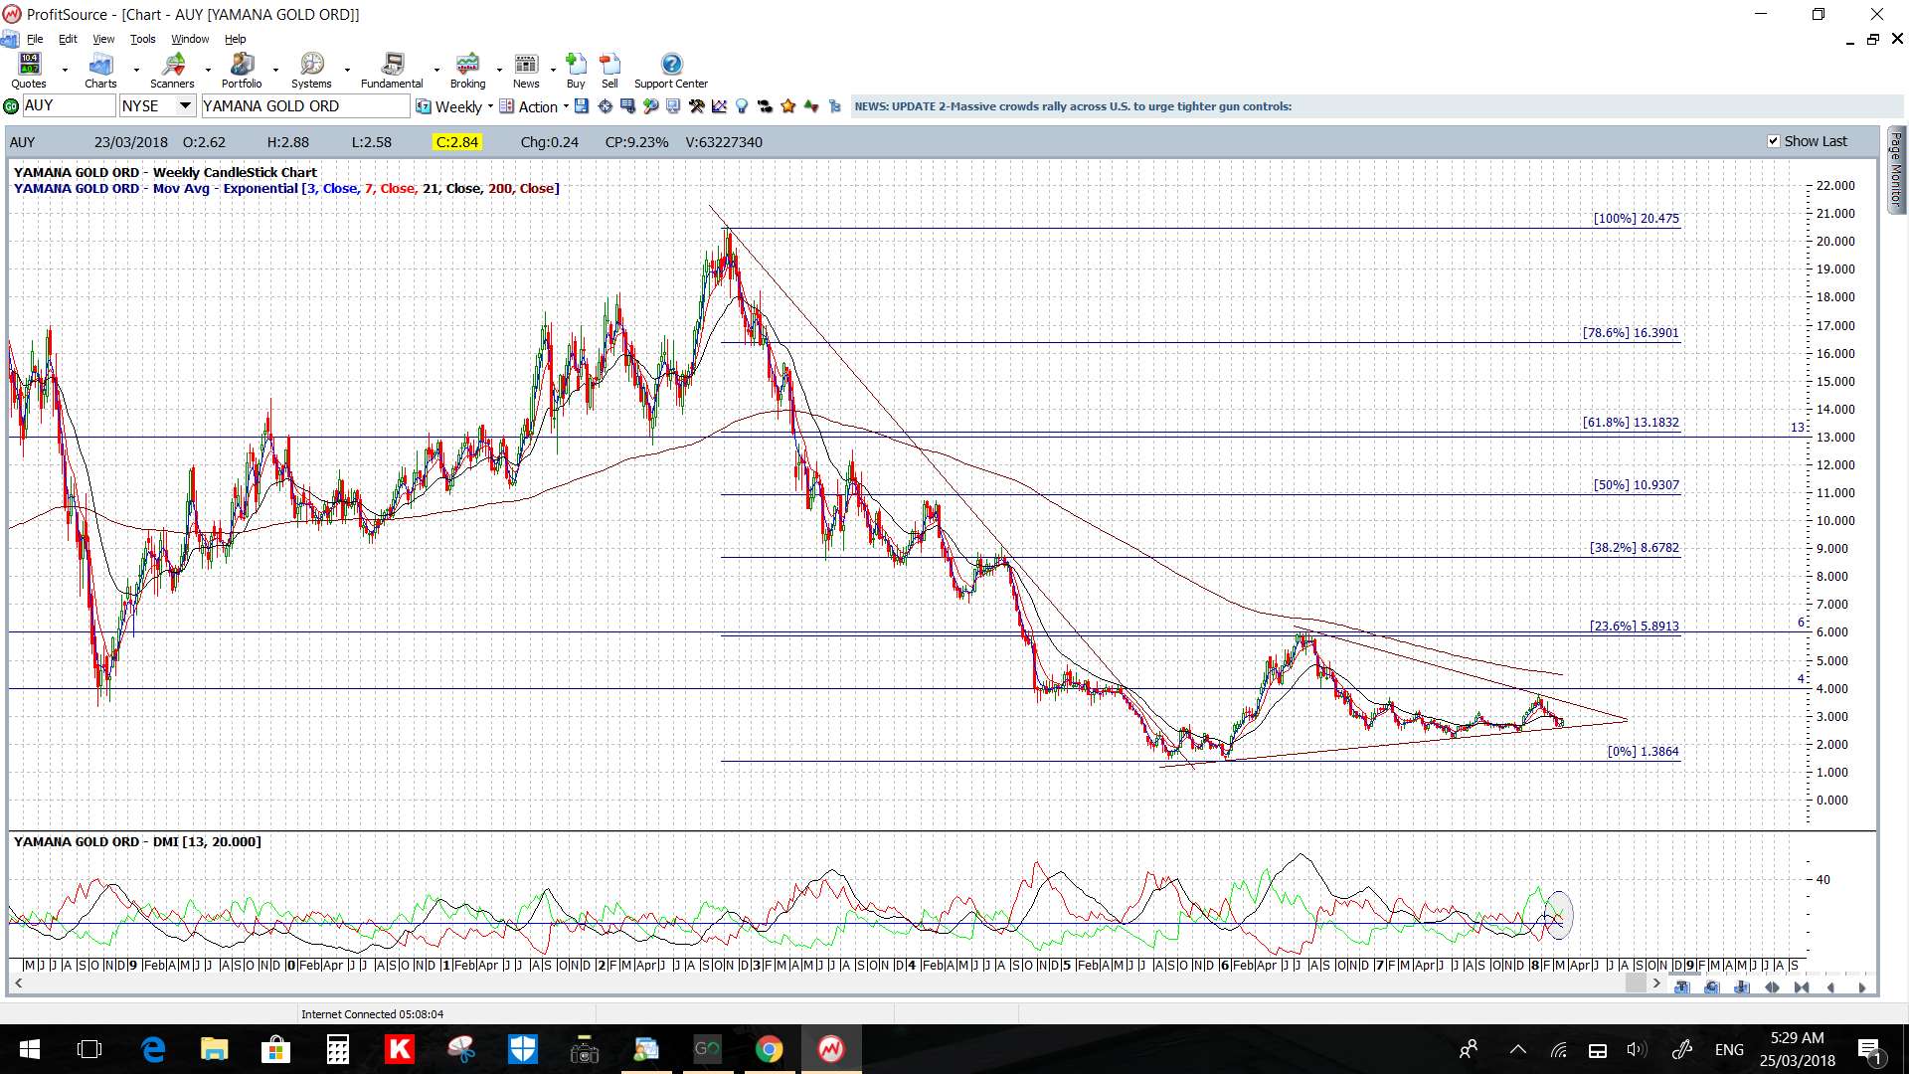Click the news headline ticker

(1073, 106)
